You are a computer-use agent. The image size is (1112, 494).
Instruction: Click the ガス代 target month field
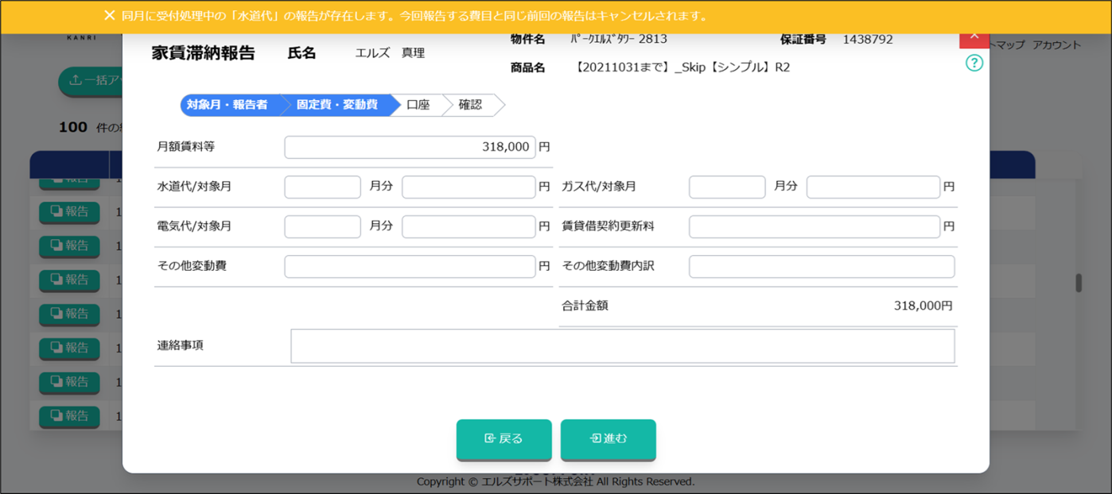(x=727, y=187)
